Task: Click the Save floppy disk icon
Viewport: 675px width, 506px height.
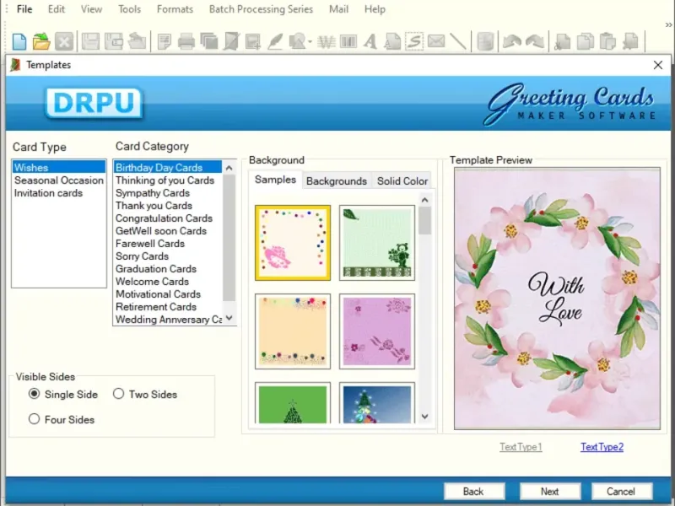Action: coord(90,41)
